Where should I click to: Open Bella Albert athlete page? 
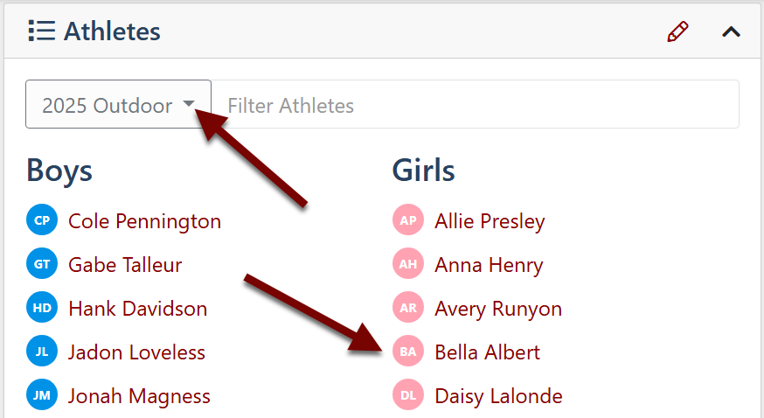click(487, 352)
